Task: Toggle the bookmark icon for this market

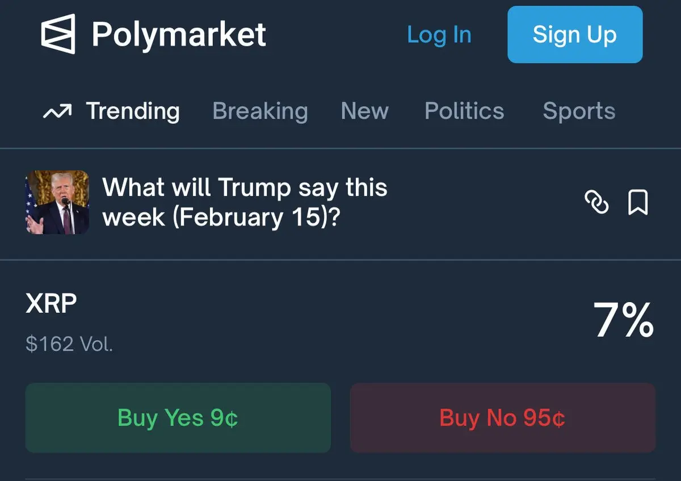Action: click(x=638, y=203)
